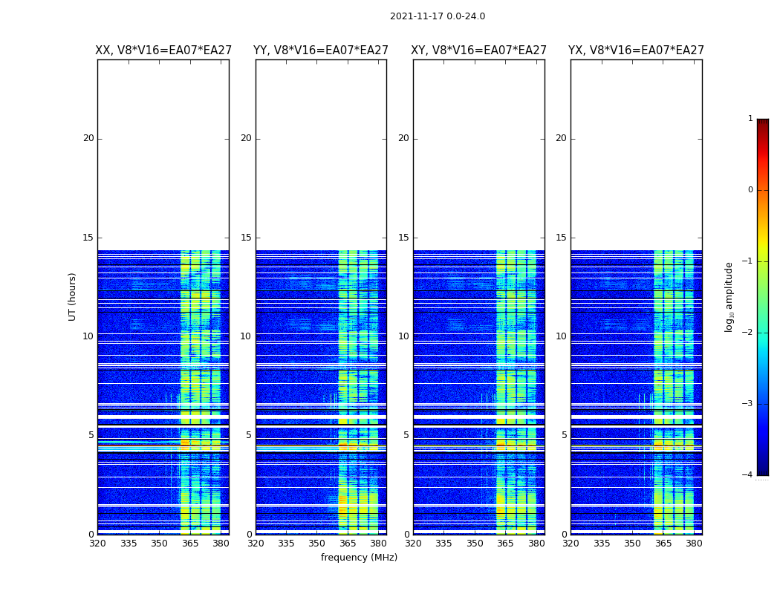Click the cyan region of the colorbar near -2
Screen dimensions: 780x594
pyautogui.click(x=763, y=332)
